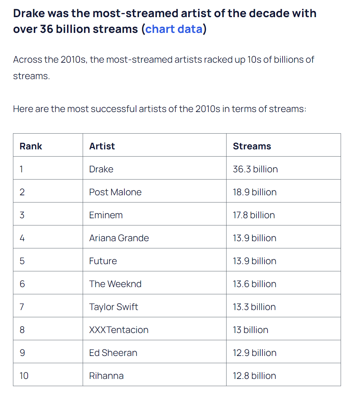Click the 17.8 billion streams value
The width and height of the screenshot is (355, 394).
tap(254, 215)
